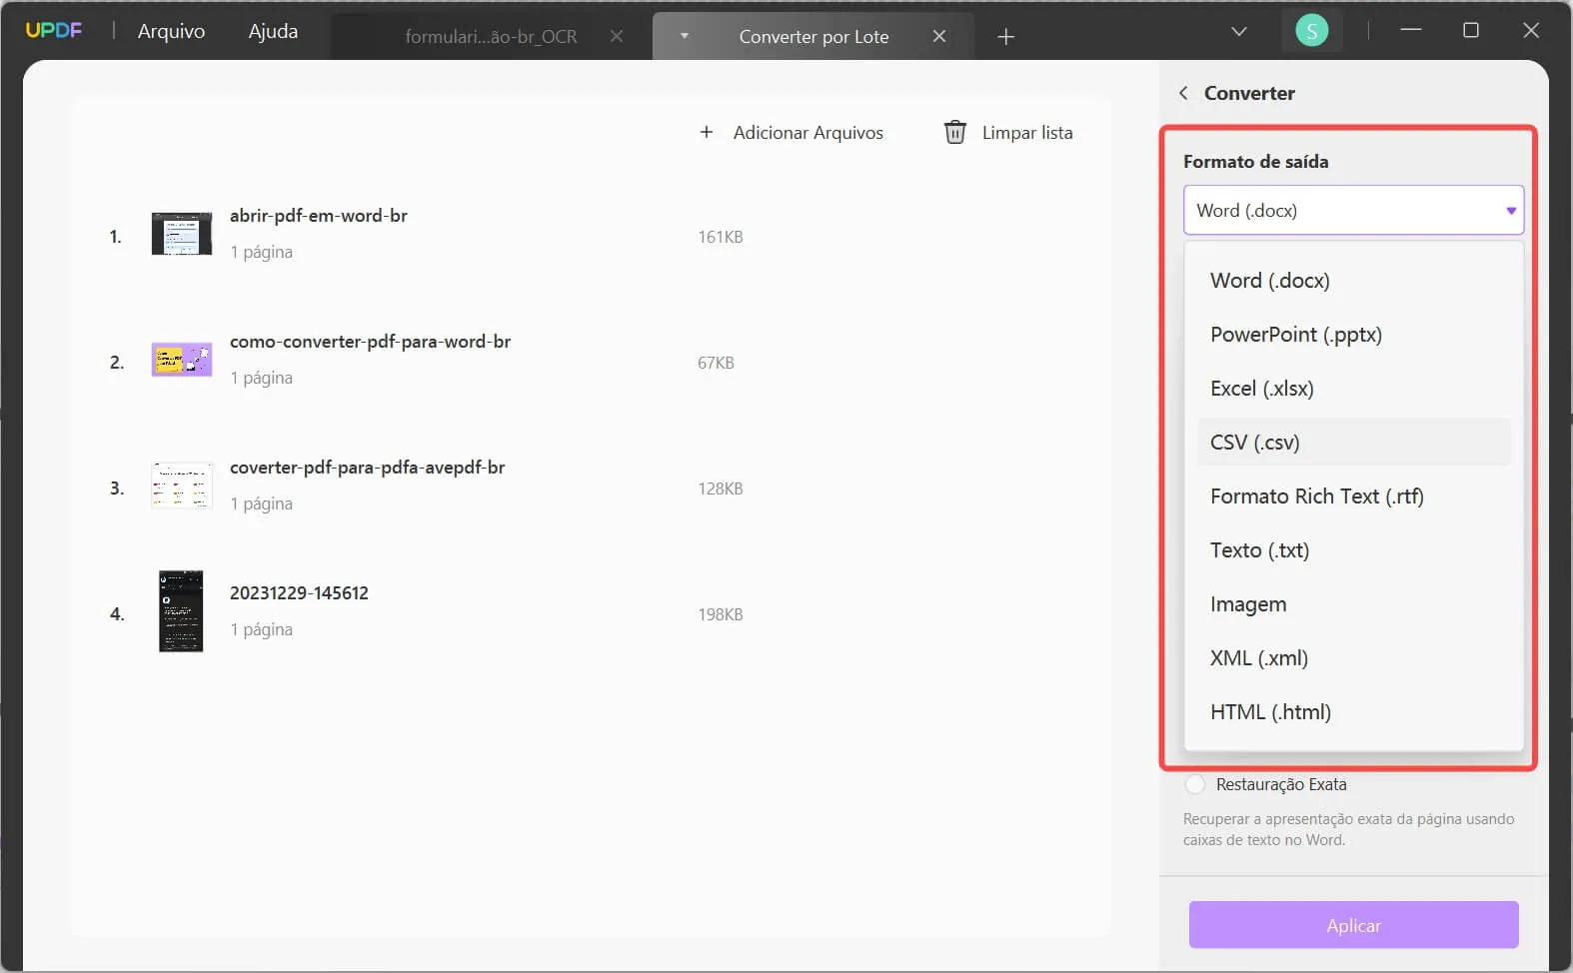Screen dimensions: 1573x973
Task: Choose HTML (.html) format
Action: [x=1353, y=711]
